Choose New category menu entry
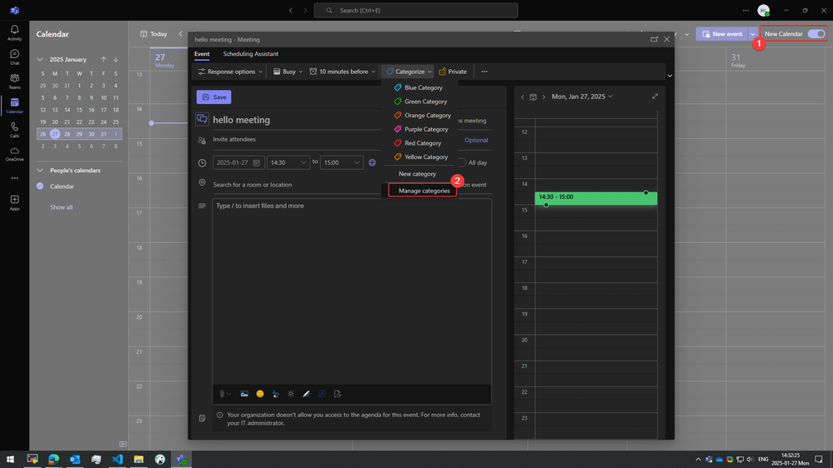This screenshot has height=468, width=833. [x=417, y=173]
